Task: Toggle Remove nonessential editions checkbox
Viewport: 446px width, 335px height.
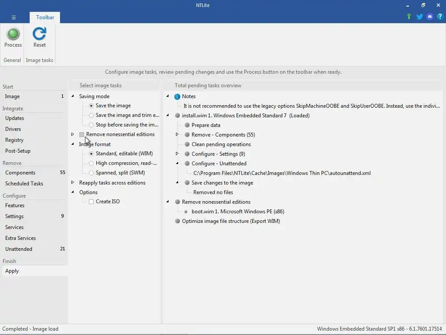Action: tap(81, 134)
